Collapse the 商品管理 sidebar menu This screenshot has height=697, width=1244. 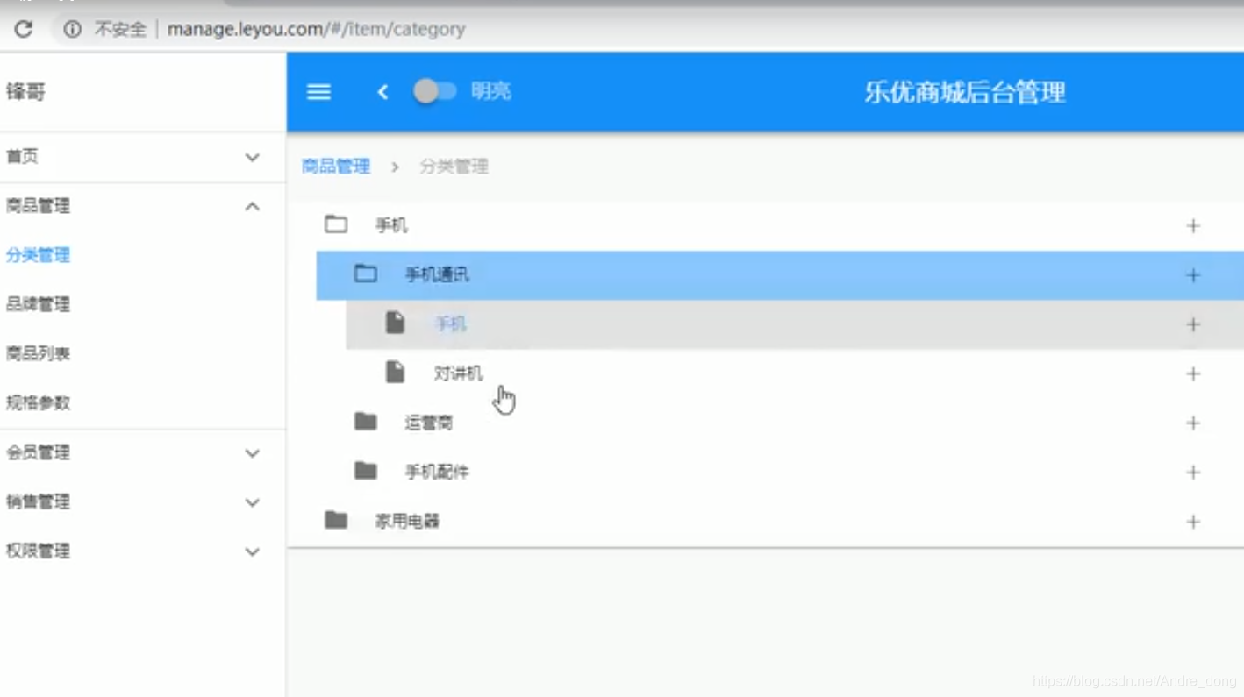(x=252, y=206)
